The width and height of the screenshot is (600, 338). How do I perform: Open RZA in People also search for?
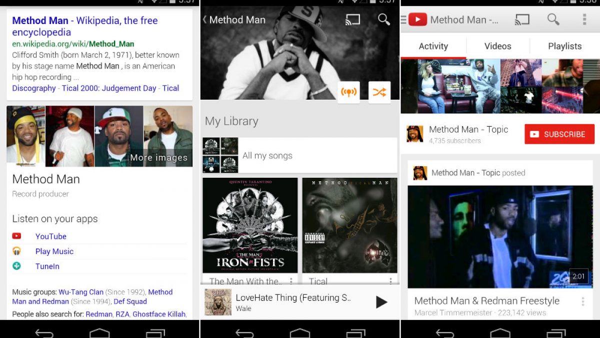pos(122,314)
